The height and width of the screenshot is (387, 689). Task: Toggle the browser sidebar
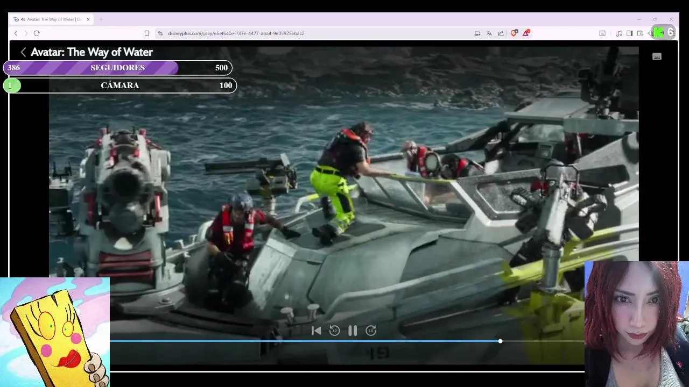(x=629, y=33)
